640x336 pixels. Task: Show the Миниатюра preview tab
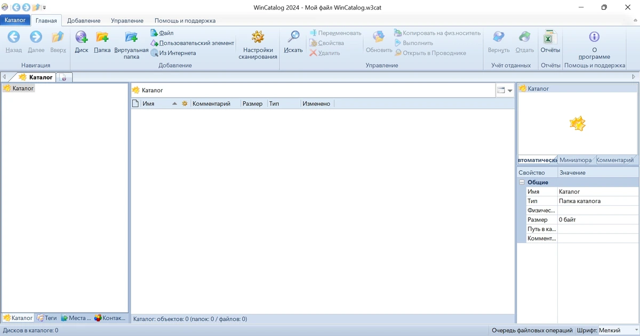pyautogui.click(x=575, y=160)
